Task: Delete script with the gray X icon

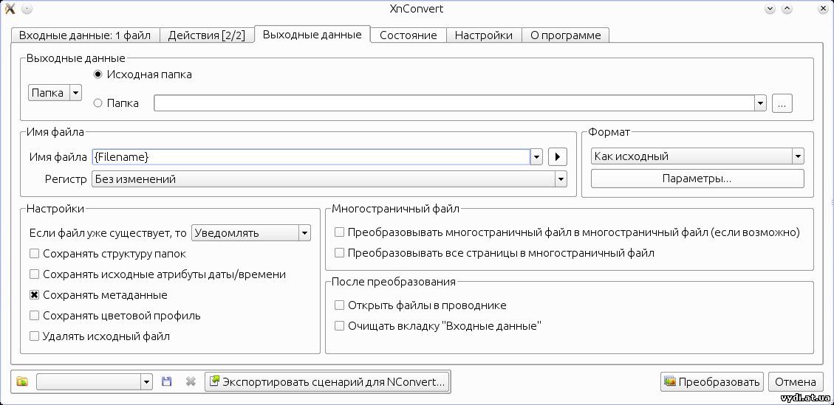Action: 191,381
